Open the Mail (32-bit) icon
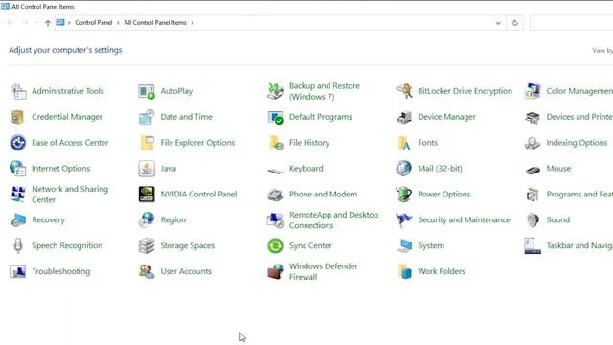The height and width of the screenshot is (345, 613). coord(404,169)
